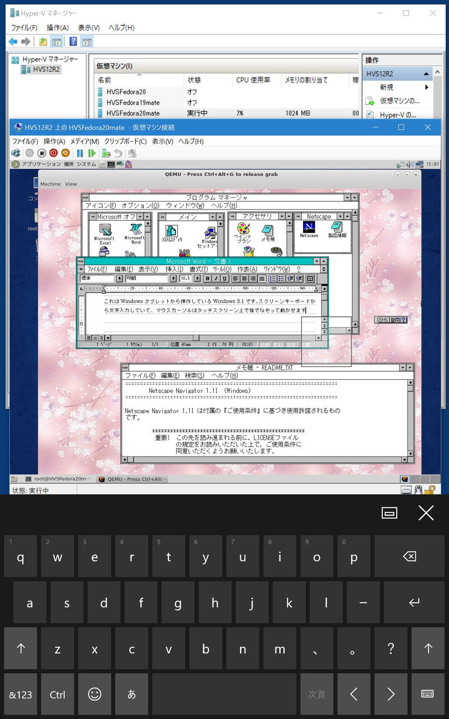Open 挿入 menu in Microsoft Word

[174, 269]
